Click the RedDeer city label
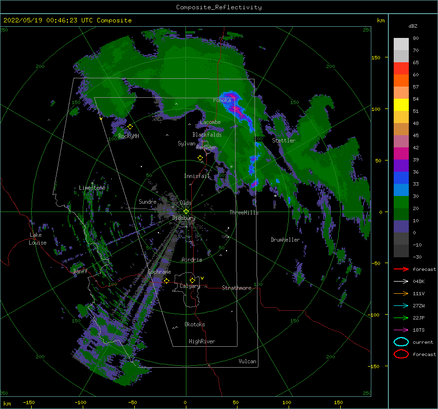438x409 pixels. [x=206, y=147]
